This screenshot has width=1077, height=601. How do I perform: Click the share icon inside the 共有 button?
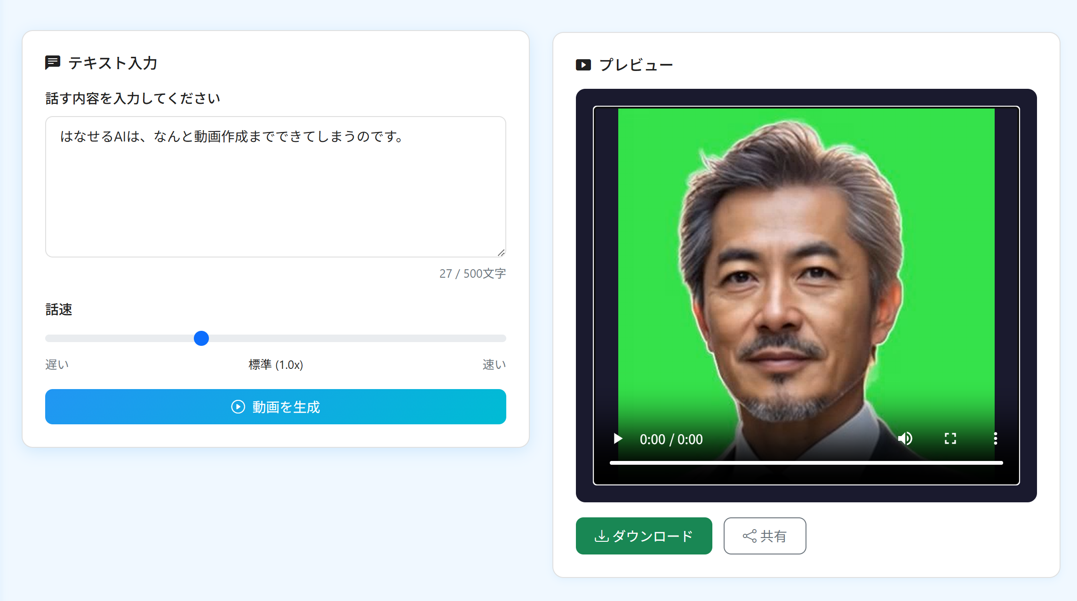[x=748, y=536]
